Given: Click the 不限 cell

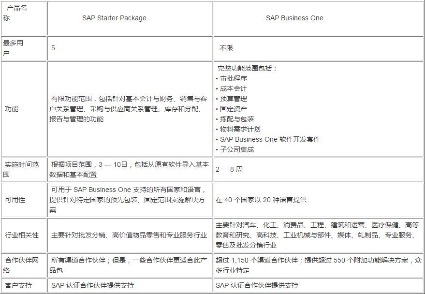Looking at the screenshot, I should (319, 48).
